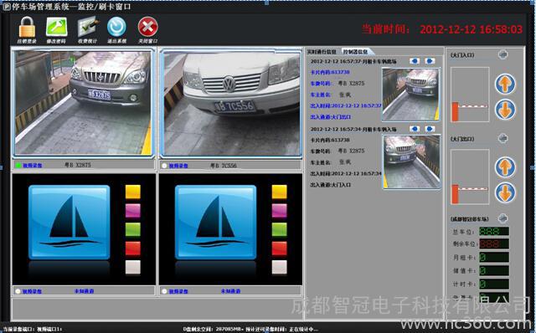
Task: Click plate text 粤B 7C556 under second camera
Action: [224, 166]
